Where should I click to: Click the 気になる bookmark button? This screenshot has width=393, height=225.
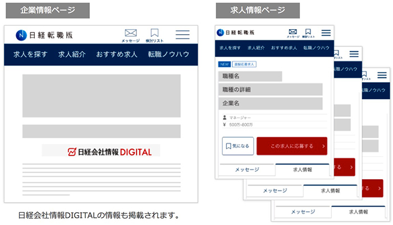click(238, 146)
